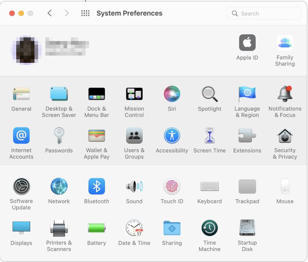The image size is (308, 262).
Task: Open Security & Privacy settings
Action: pos(285,136)
